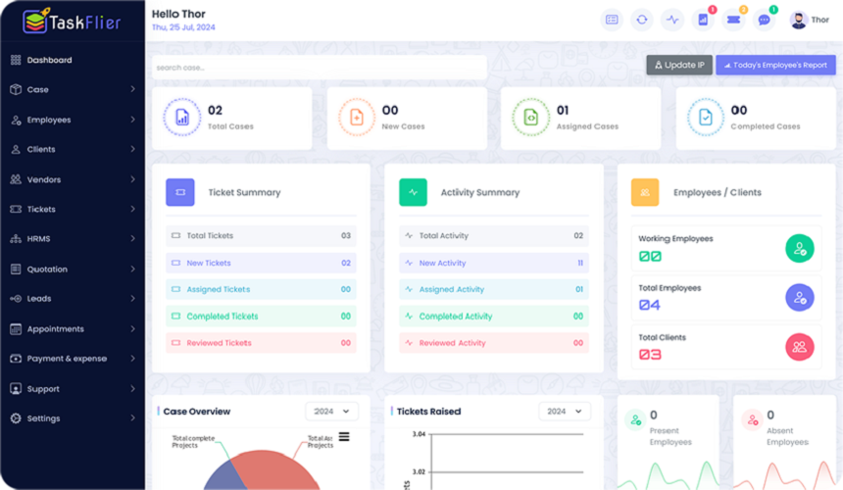
Task: Click the Total Activity row
Action: coord(493,235)
